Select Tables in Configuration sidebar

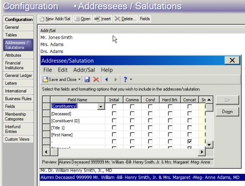(18, 35)
